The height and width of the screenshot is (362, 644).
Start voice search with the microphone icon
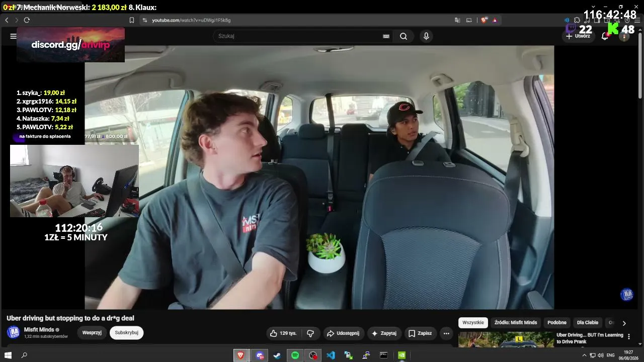click(x=426, y=36)
